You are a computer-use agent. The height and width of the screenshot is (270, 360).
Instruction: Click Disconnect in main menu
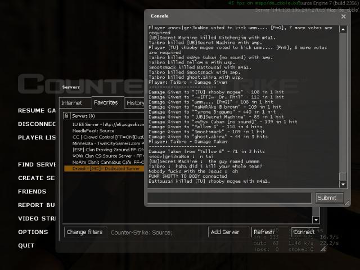(x=37, y=124)
